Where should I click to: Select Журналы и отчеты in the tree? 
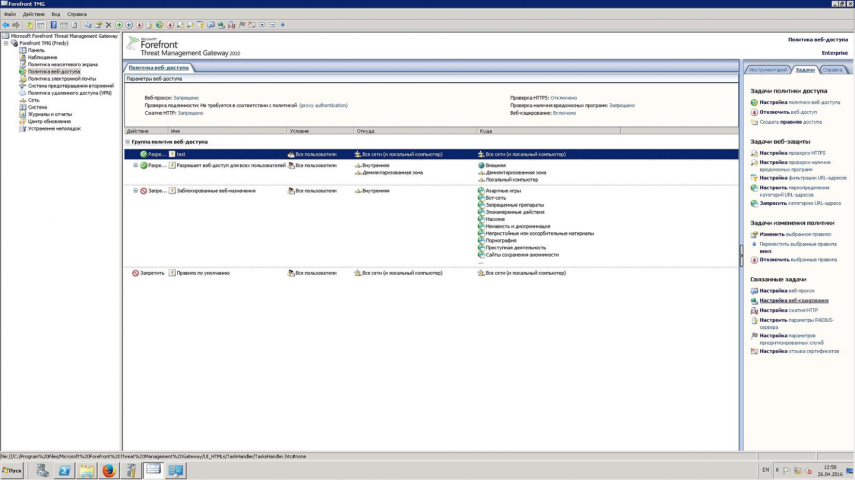click(50, 114)
